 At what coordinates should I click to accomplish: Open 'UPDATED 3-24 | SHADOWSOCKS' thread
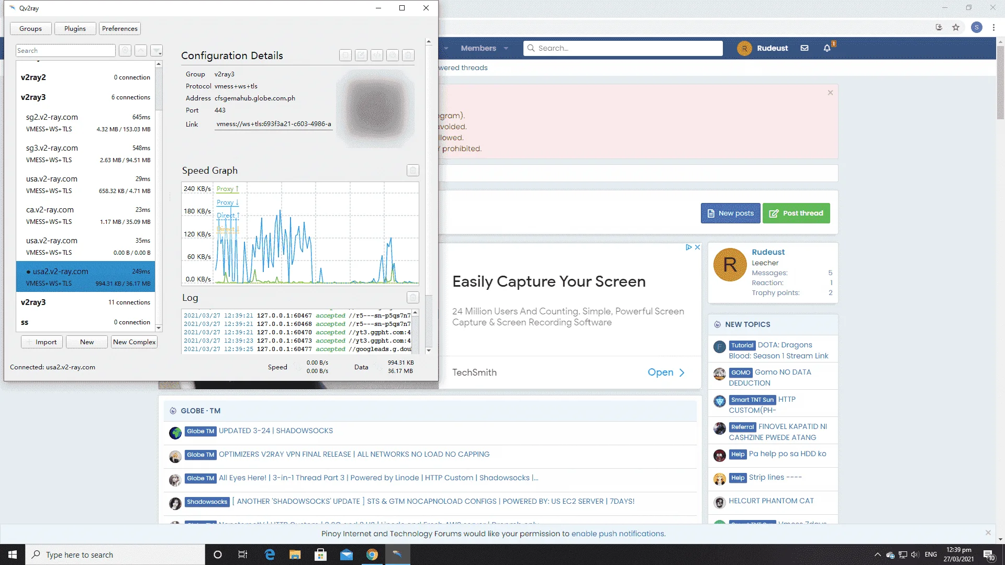coord(276,431)
